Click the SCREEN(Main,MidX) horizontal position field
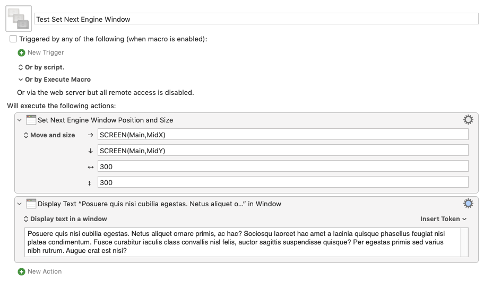 (283, 135)
